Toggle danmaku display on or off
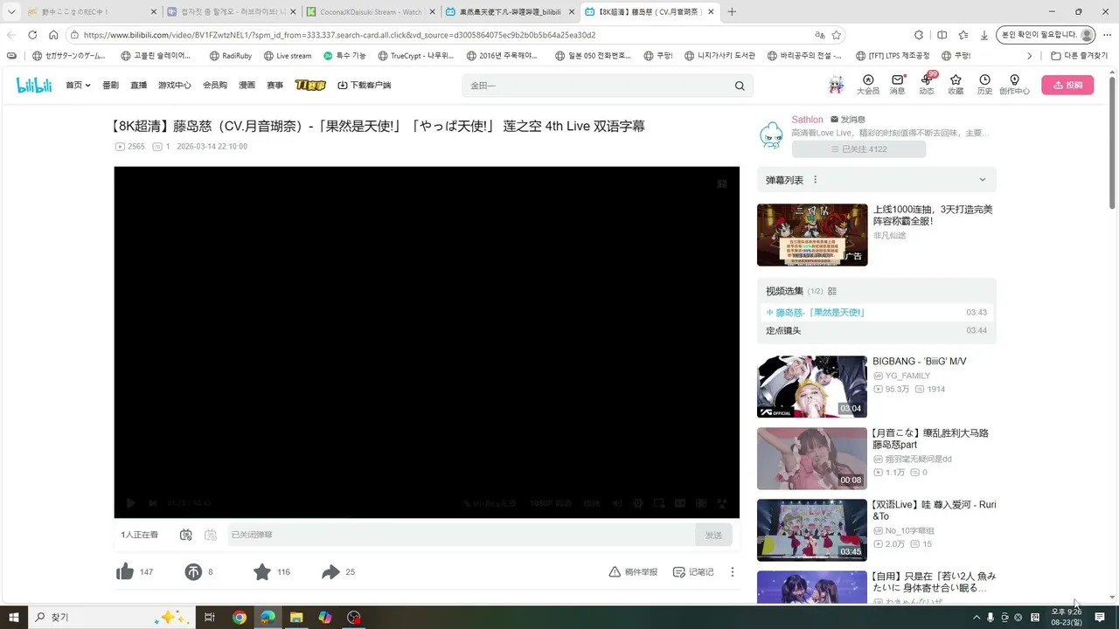The height and width of the screenshot is (629, 1119). [x=185, y=535]
